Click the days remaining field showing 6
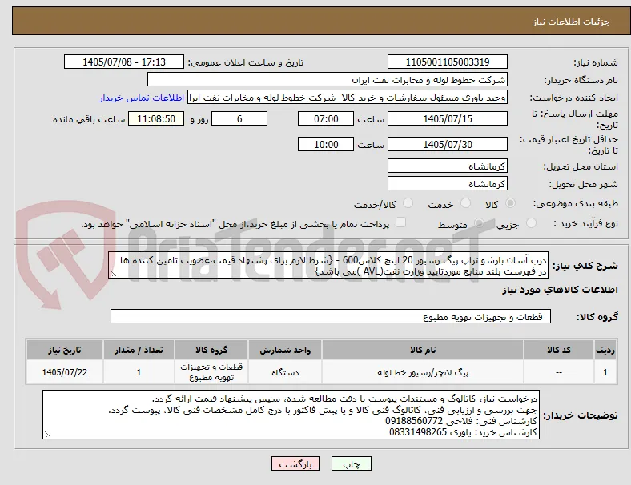631x485 pixels. coord(239,118)
